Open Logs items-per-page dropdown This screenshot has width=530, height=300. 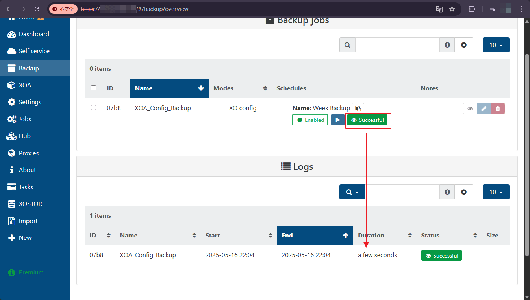click(496, 192)
